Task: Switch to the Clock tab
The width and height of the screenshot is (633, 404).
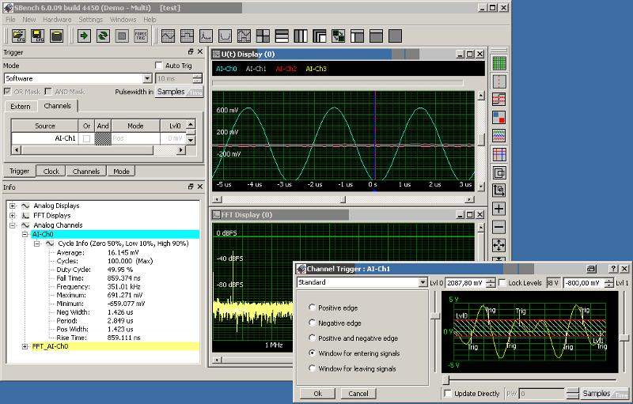Action: (x=51, y=171)
